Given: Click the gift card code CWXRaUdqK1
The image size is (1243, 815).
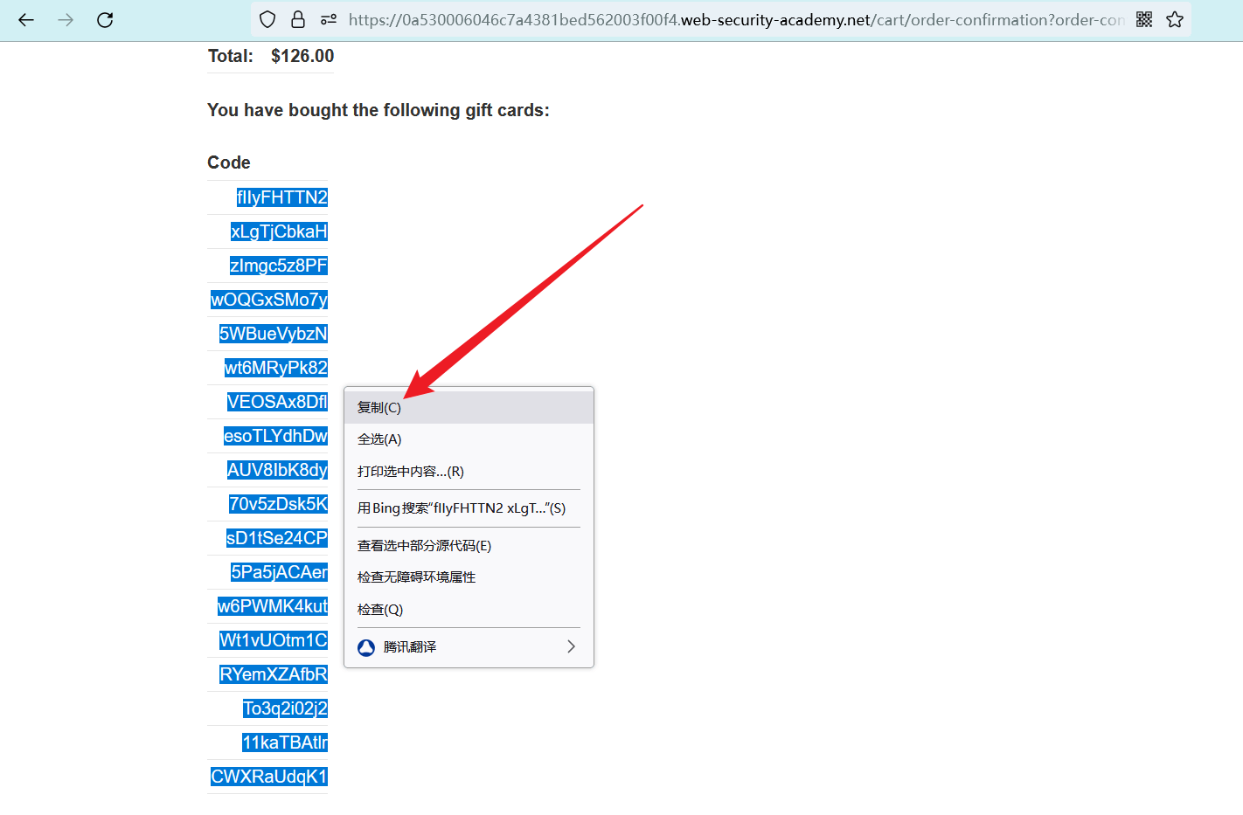Looking at the screenshot, I should pyautogui.click(x=269, y=777).
